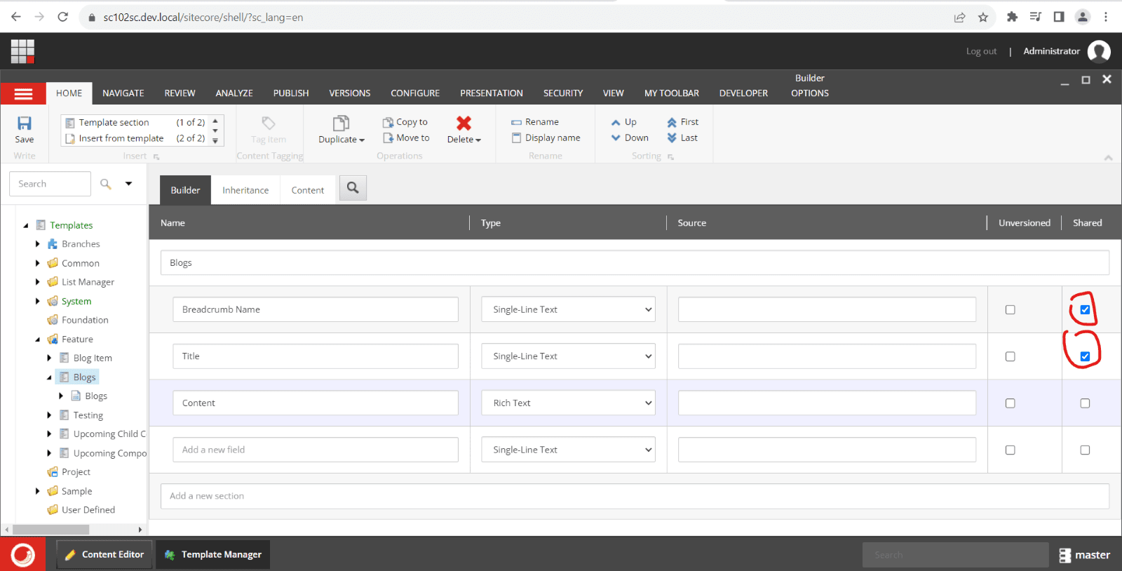The width and height of the screenshot is (1122, 571).
Task: Open the Builder OPTIONS ribbon tab
Action: coord(810,93)
